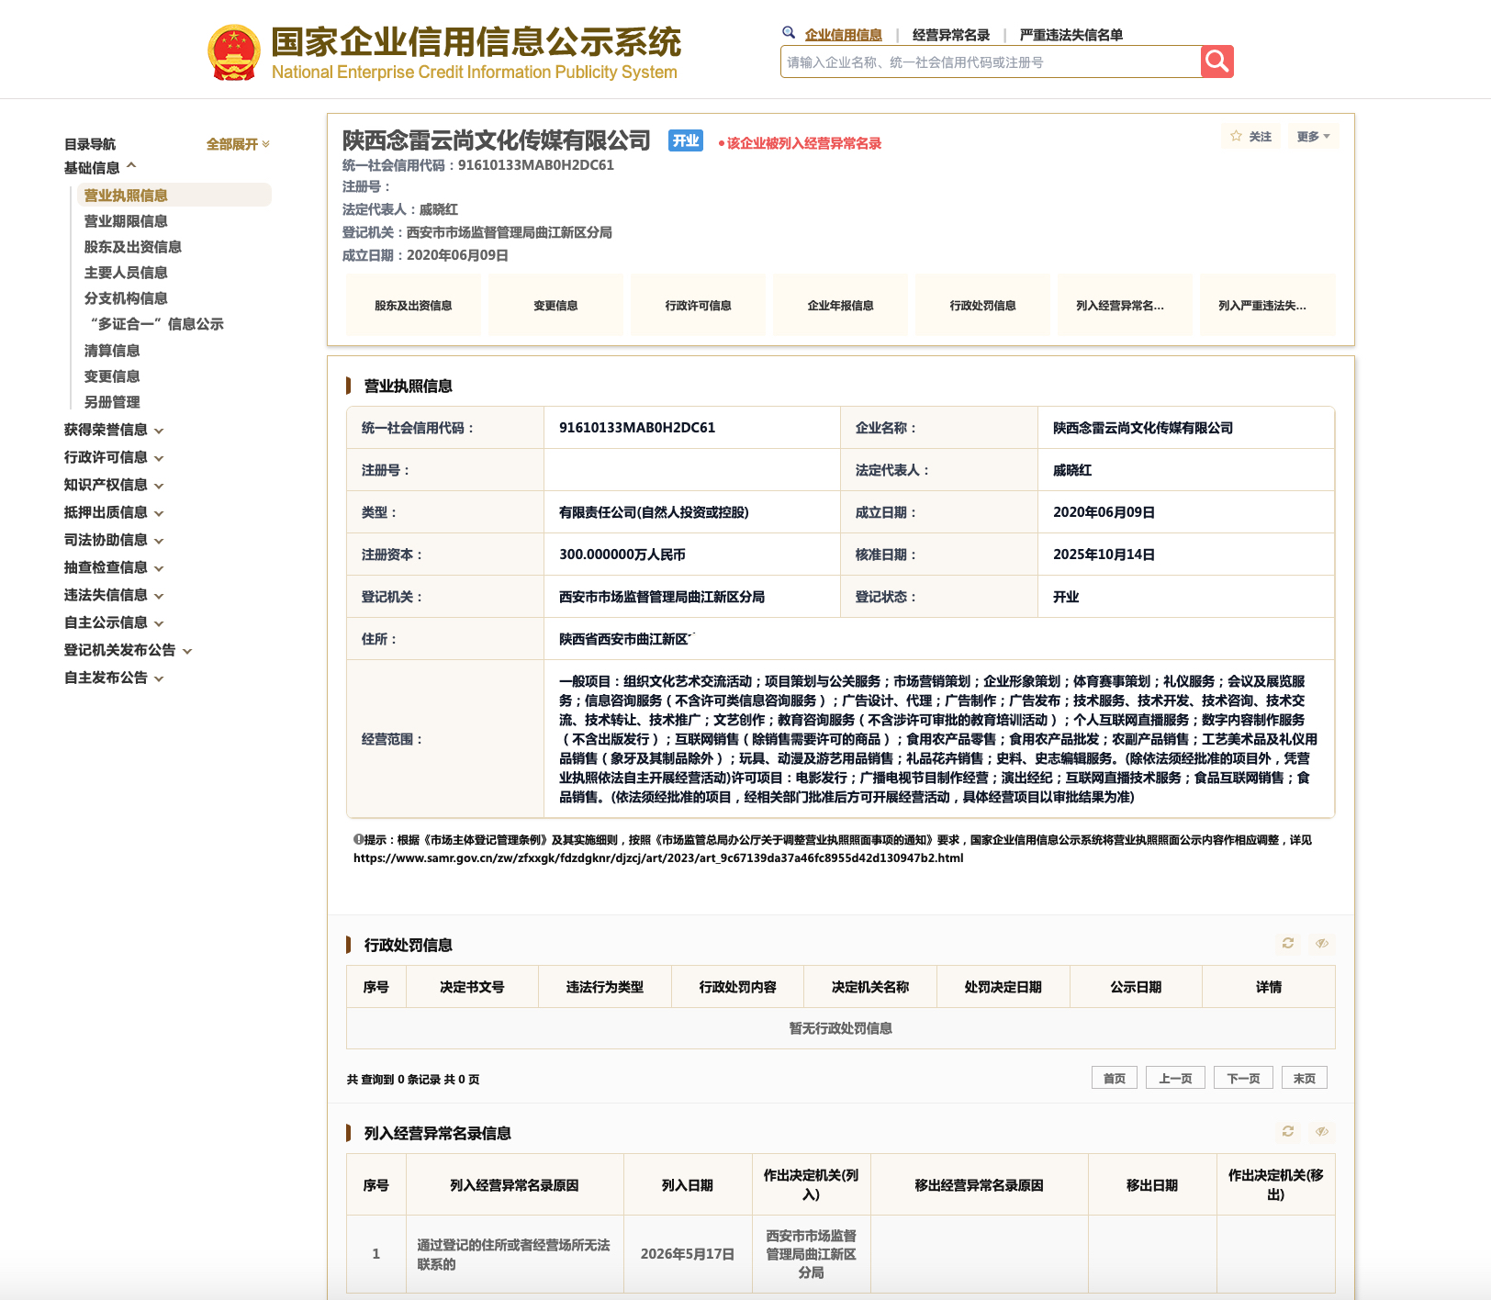Select 变更信息 in sidebar
Image resolution: width=1491 pixels, height=1300 pixels.
point(112,375)
